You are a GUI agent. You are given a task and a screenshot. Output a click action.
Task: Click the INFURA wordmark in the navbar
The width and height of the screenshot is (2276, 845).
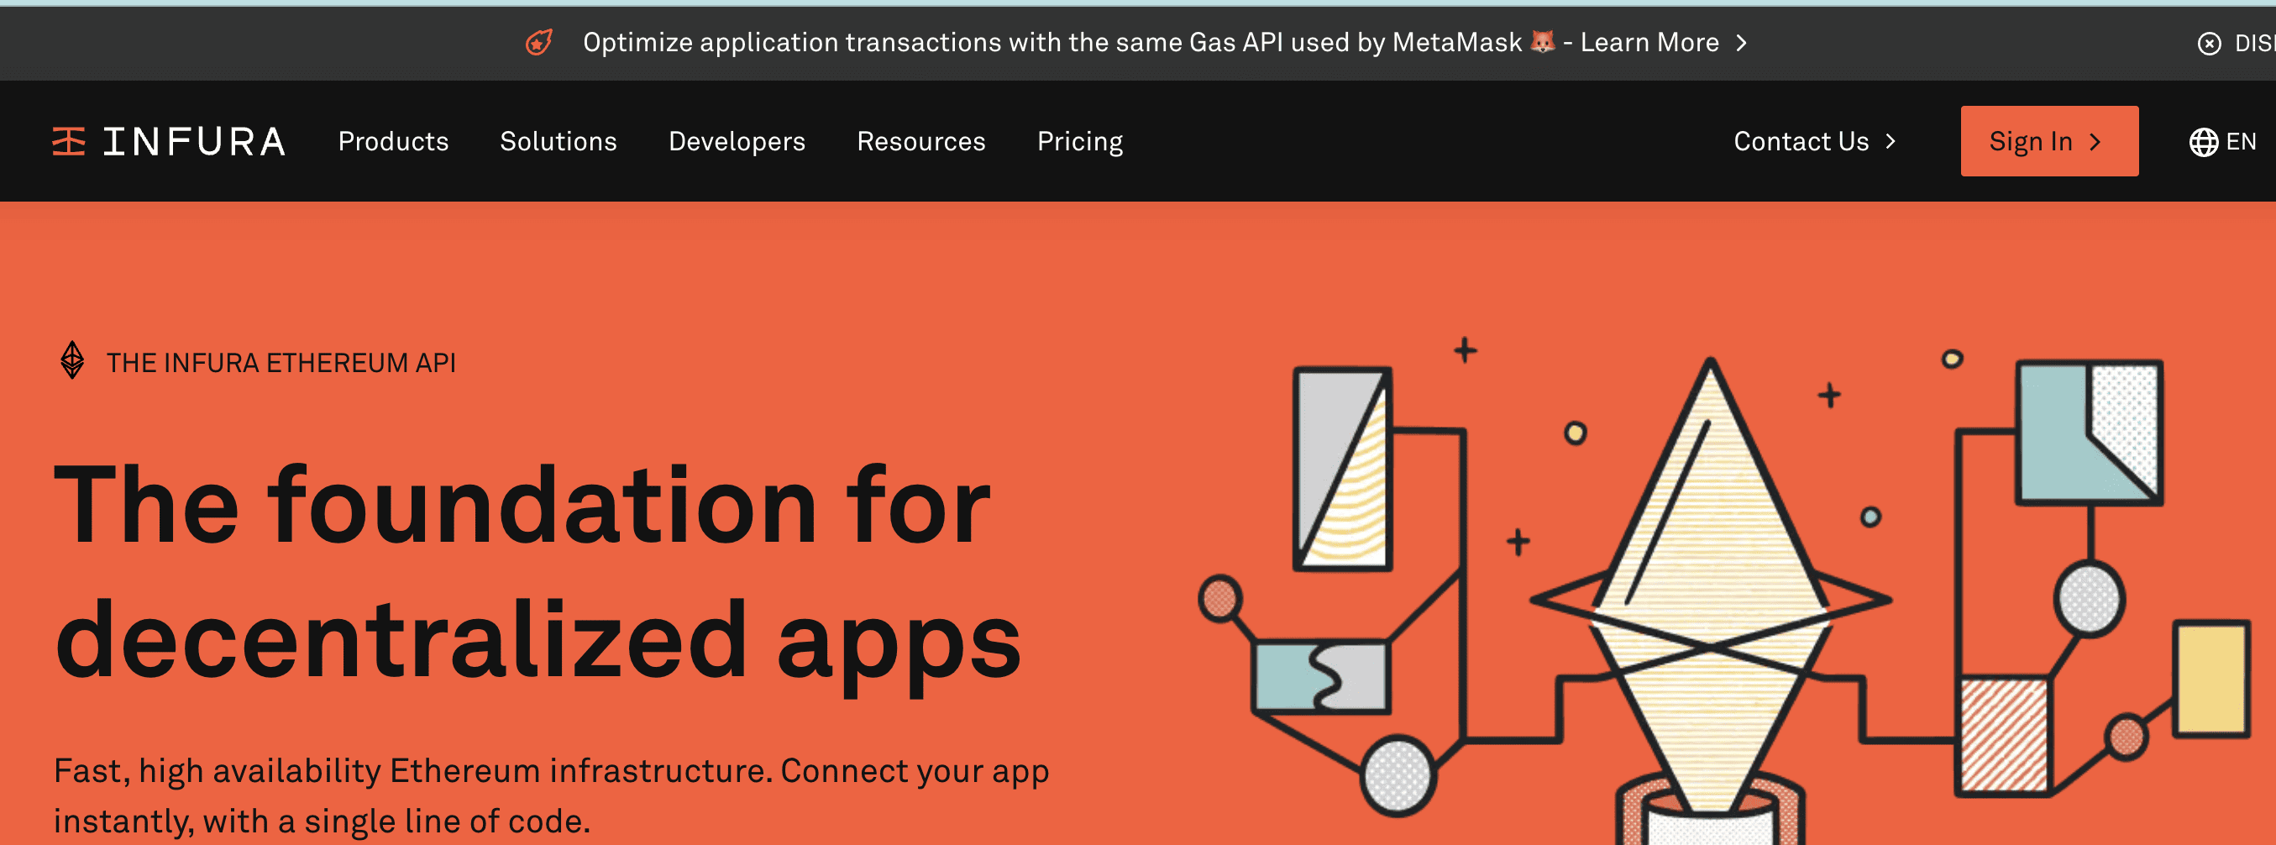click(x=194, y=141)
